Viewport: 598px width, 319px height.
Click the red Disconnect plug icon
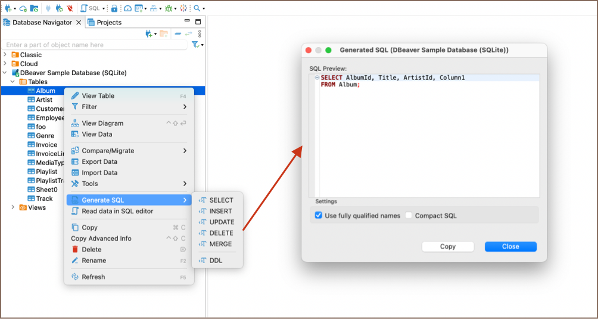pyautogui.click(x=70, y=8)
